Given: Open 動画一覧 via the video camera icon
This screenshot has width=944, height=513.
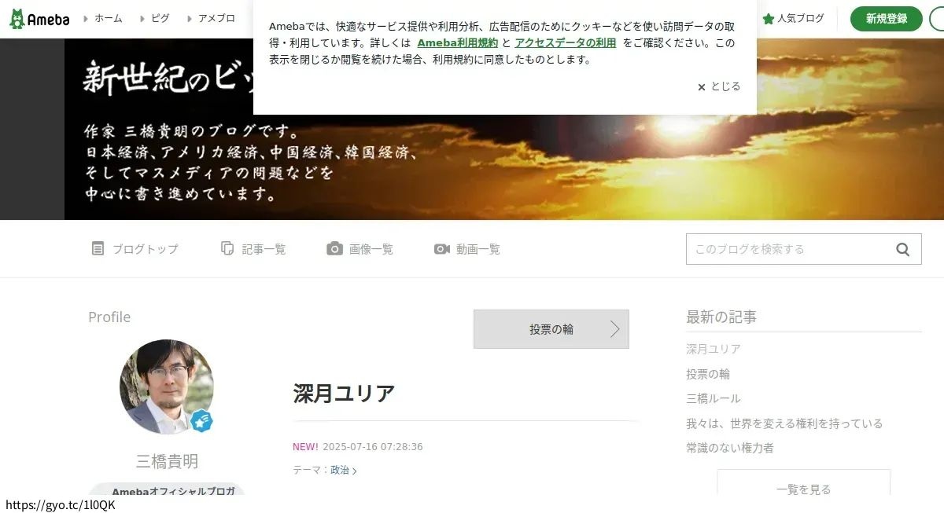Looking at the screenshot, I should (x=442, y=249).
